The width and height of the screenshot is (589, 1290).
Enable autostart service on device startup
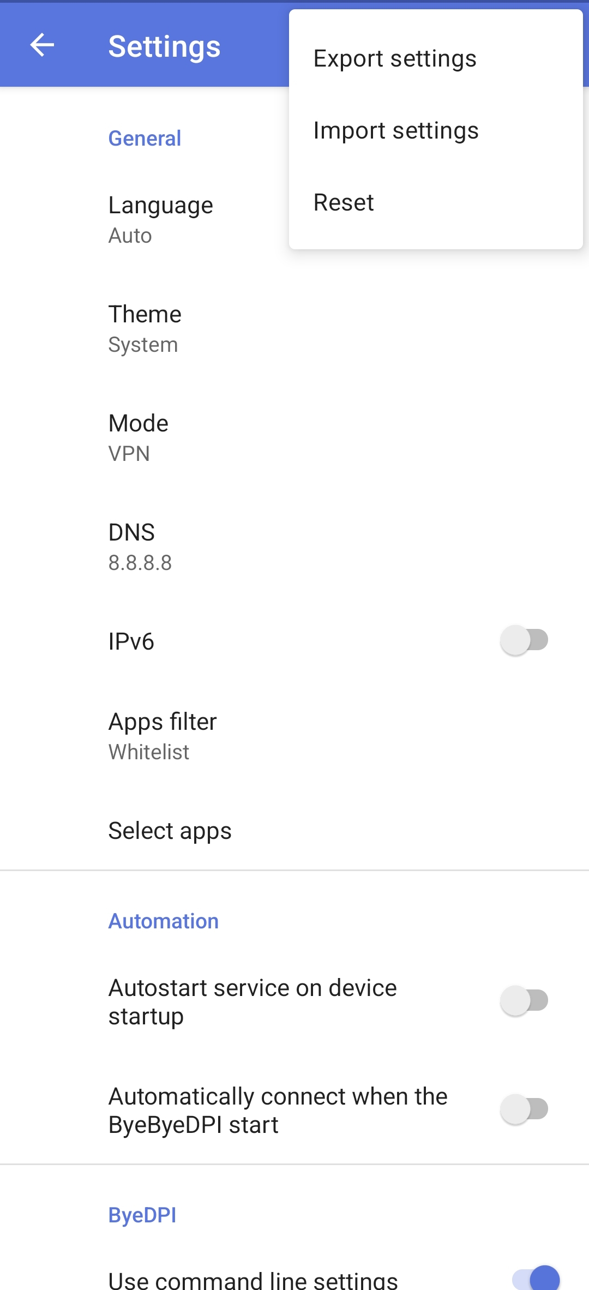(524, 1001)
